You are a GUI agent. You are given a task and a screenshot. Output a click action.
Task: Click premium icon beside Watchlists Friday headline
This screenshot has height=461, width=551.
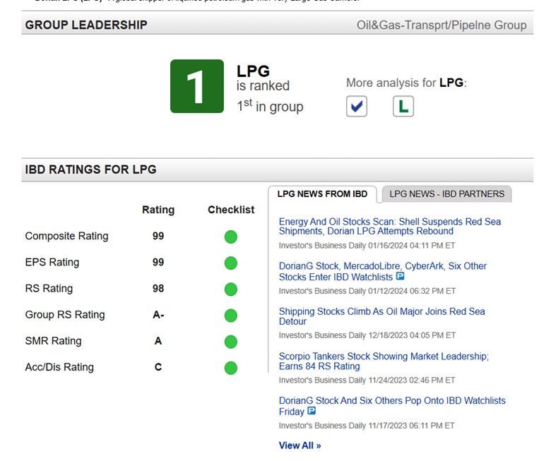(x=312, y=410)
